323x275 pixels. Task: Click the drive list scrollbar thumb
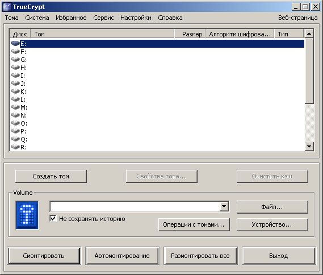coord(309,70)
